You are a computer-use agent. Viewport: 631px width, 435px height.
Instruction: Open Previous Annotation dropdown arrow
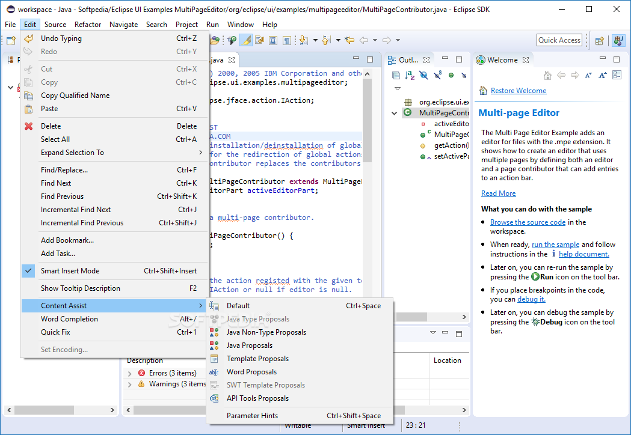pyautogui.click(x=339, y=40)
